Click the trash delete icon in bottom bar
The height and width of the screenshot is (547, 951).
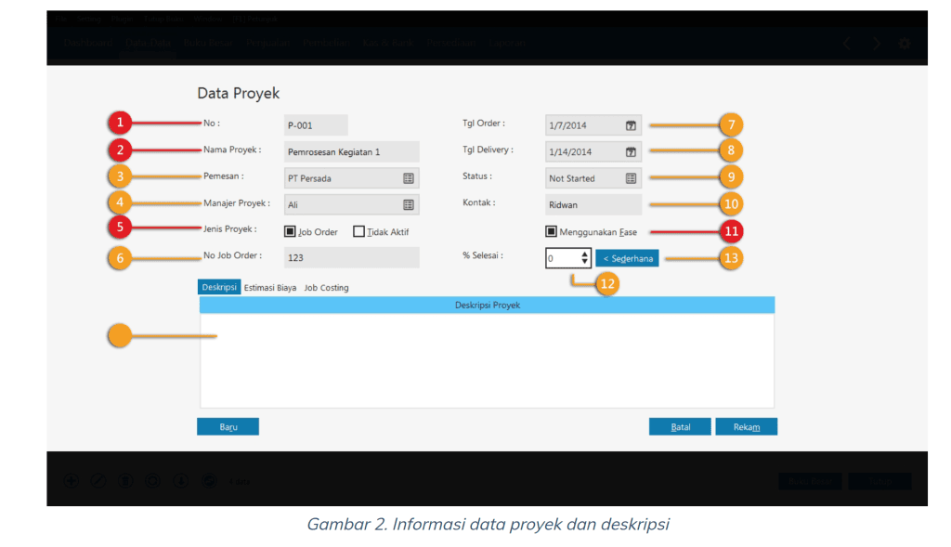127,481
